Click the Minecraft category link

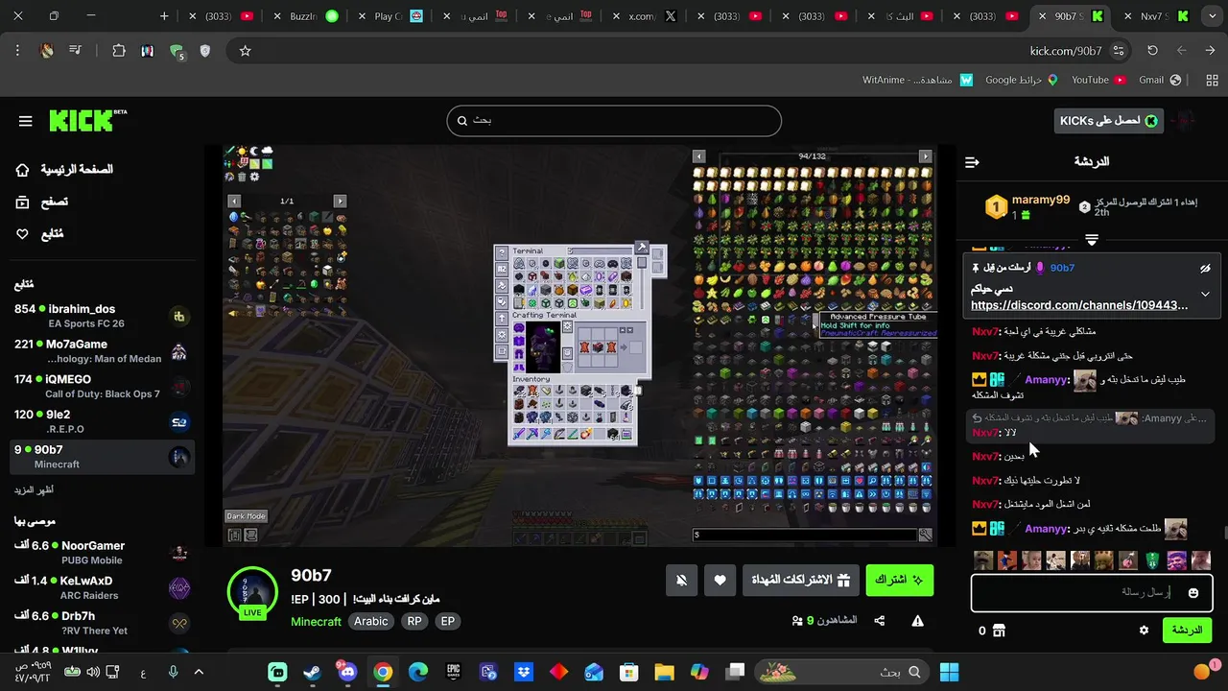click(x=316, y=621)
